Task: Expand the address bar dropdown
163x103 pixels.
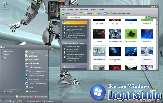Action: click(x=146, y=17)
